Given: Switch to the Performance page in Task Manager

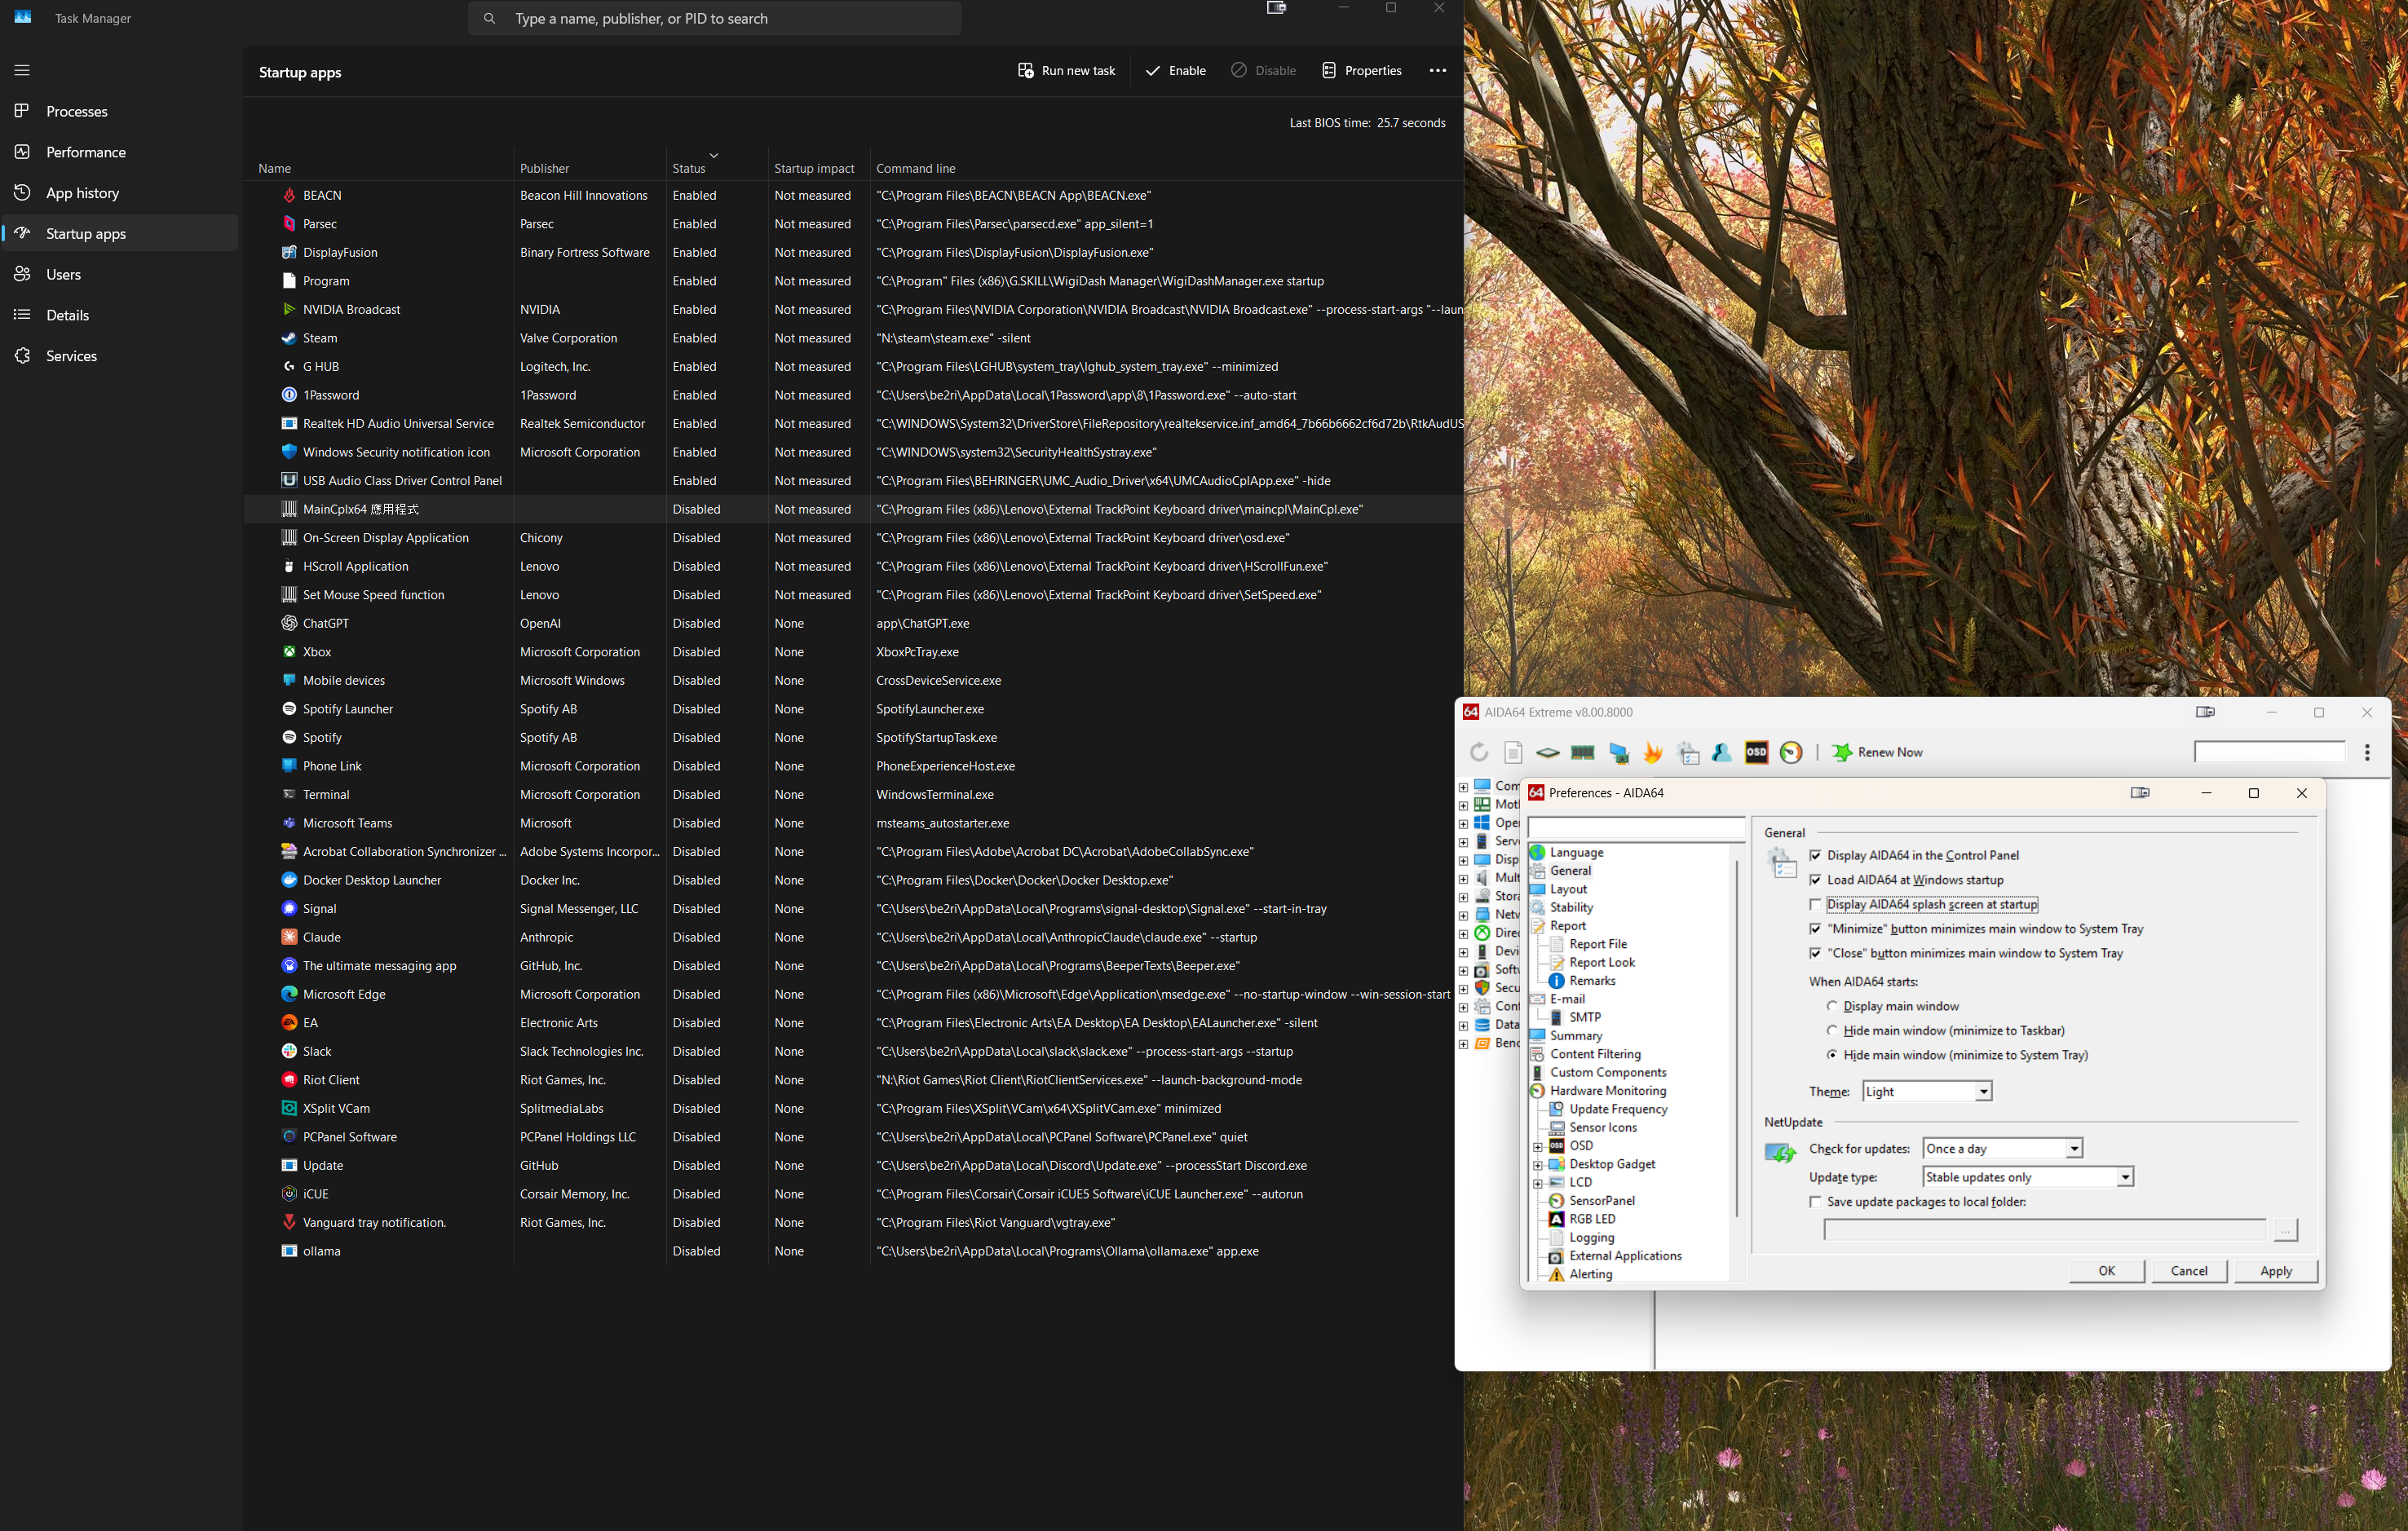Looking at the screenshot, I should [85, 152].
